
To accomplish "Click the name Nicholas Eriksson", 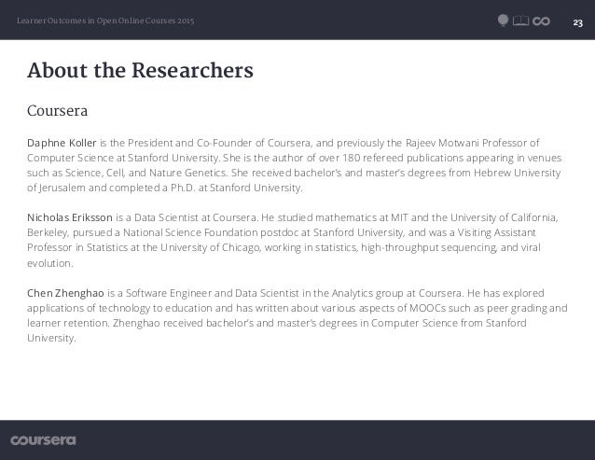I will [70, 217].
